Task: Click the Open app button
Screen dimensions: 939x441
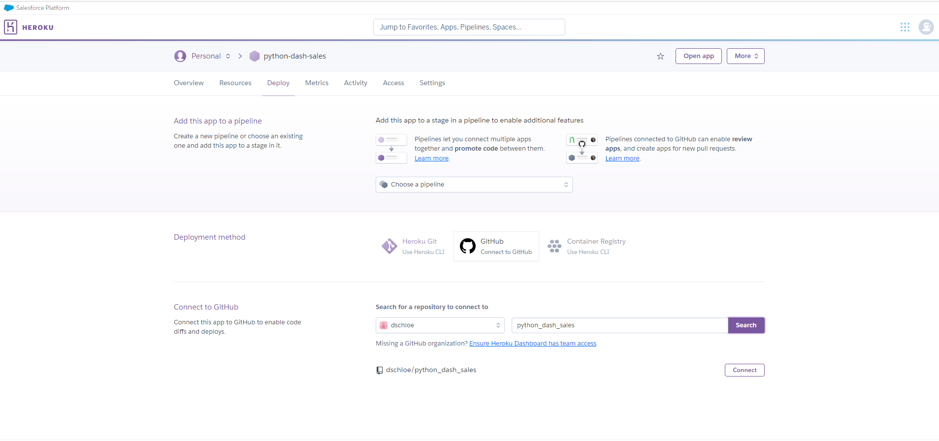Action: tap(698, 56)
